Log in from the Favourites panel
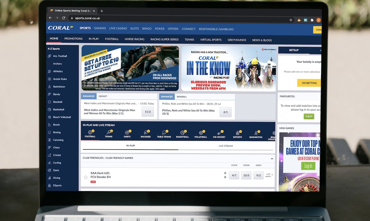This screenshot has width=370, height=221. point(309,116)
